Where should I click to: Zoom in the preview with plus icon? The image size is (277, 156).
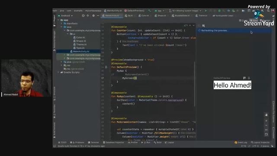coord(266,121)
